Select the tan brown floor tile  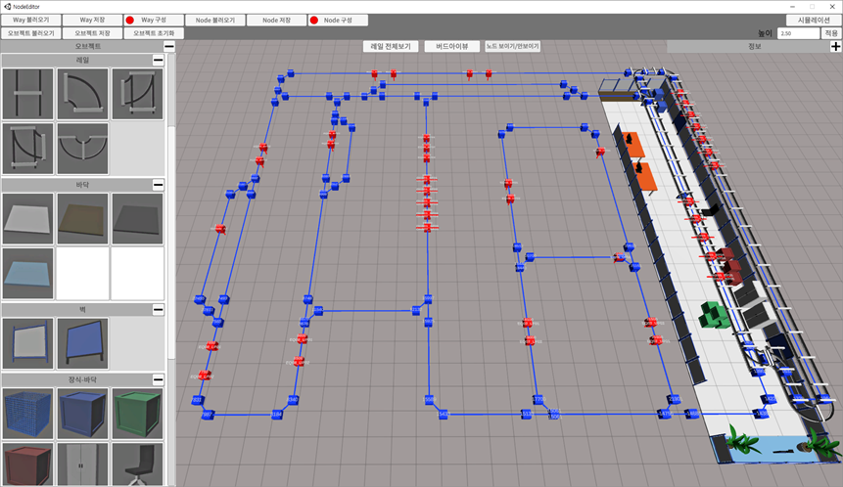pyautogui.click(x=83, y=218)
